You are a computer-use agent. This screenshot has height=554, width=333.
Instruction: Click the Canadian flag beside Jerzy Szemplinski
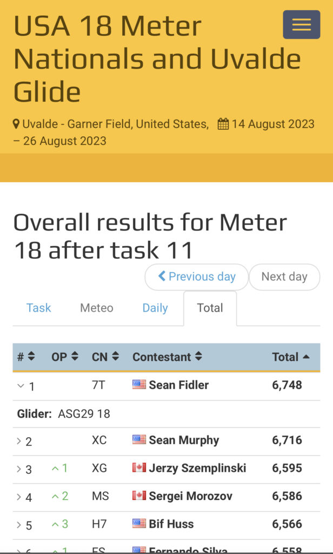coord(139,467)
